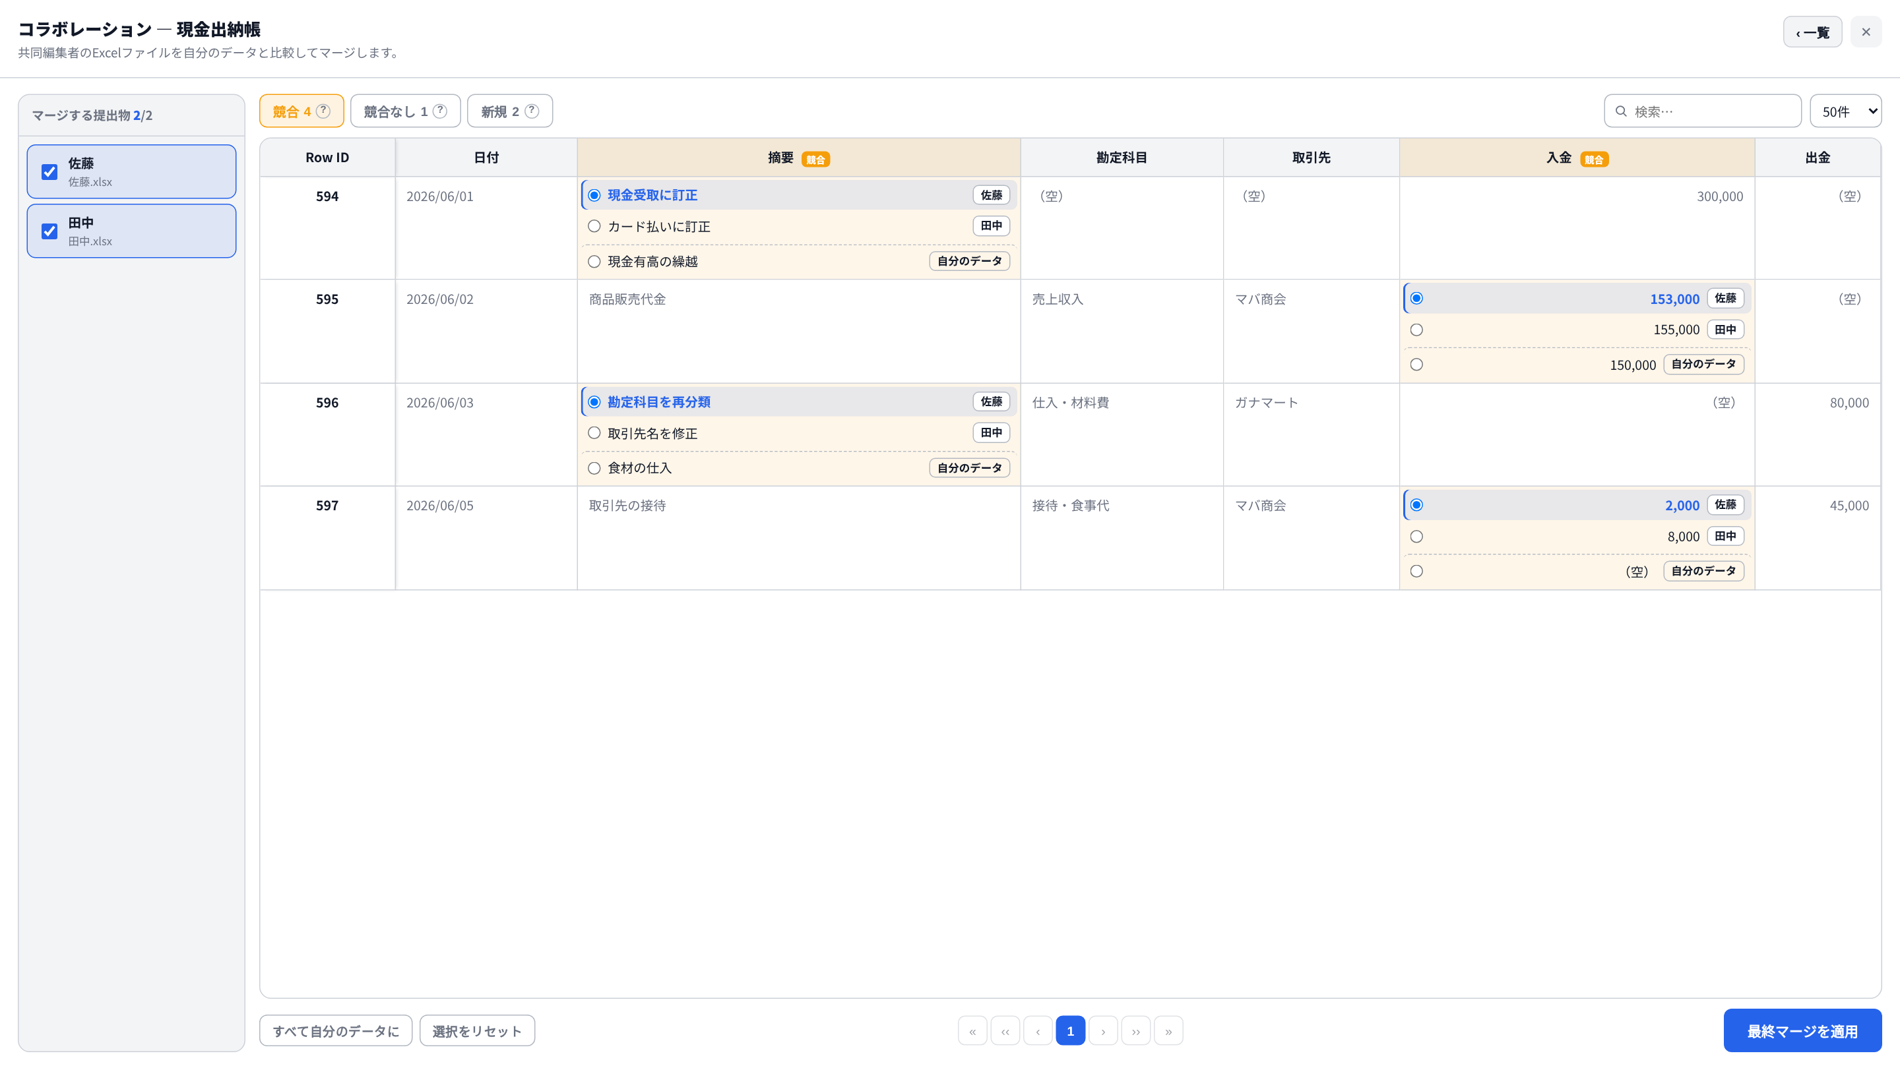
Task: Click 80,000 amount in row 596
Action: 1849,402
